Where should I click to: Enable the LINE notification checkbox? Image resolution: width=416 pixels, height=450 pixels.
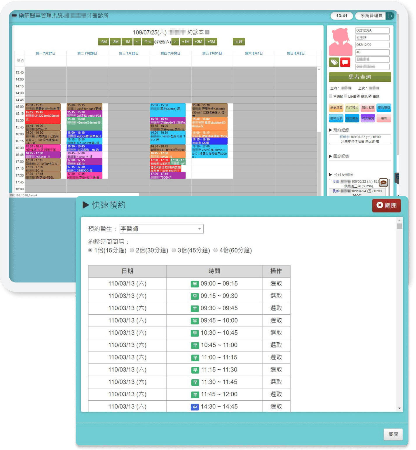[346, 96]
